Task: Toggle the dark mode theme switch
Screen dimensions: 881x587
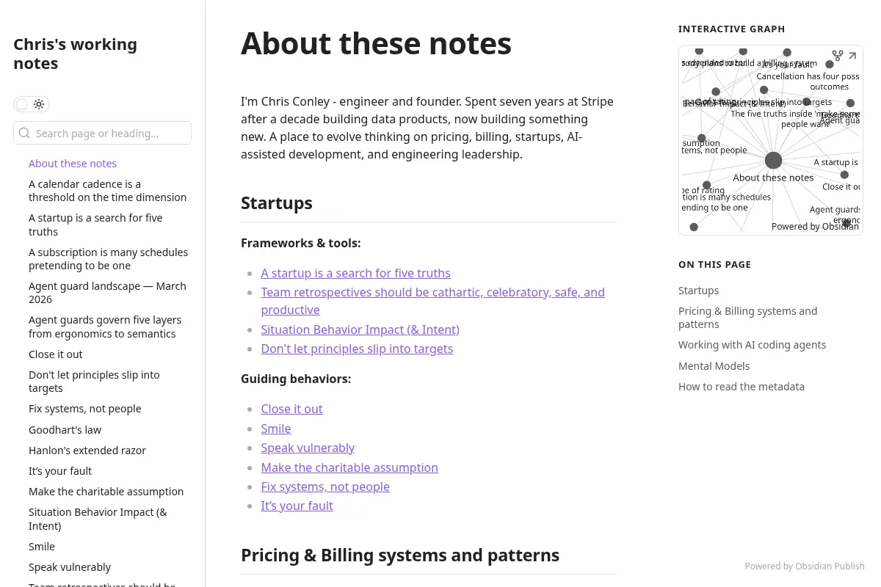Action: click(32, 104)
